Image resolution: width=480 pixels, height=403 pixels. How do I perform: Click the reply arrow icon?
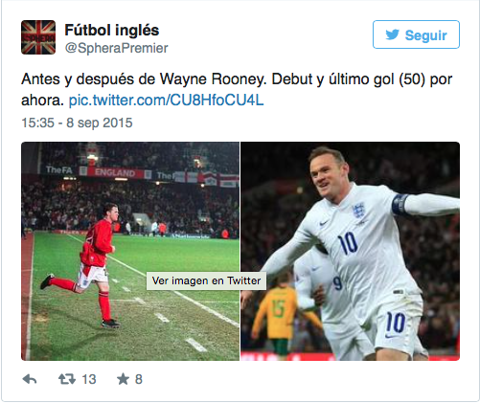pos(30,379)
